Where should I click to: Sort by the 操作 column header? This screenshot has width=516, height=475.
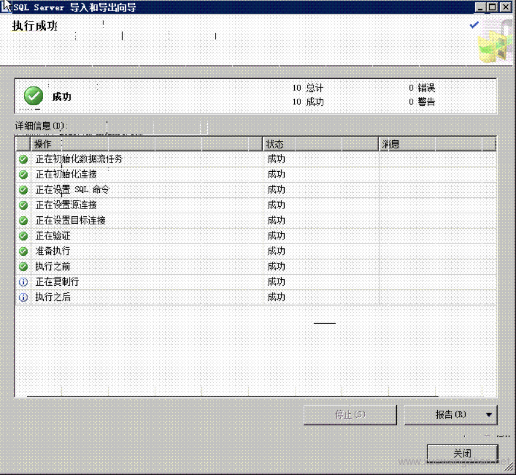click(x=146, y=144)
